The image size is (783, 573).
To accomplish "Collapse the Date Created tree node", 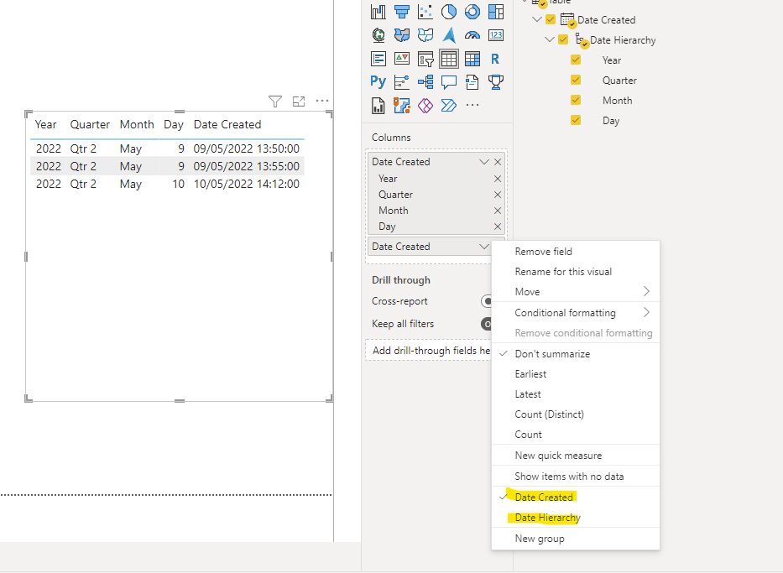I will (537, 19).
